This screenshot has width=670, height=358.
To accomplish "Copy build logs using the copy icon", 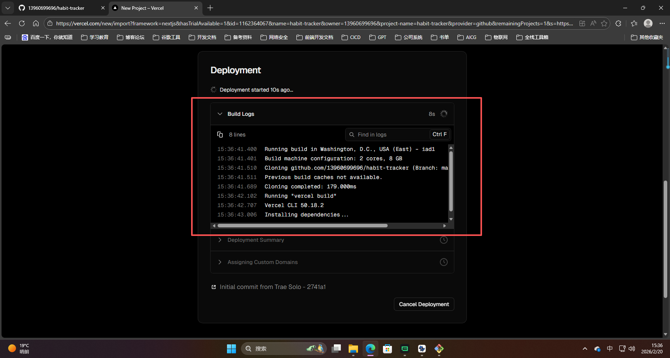I will click(x=220, y=135).
